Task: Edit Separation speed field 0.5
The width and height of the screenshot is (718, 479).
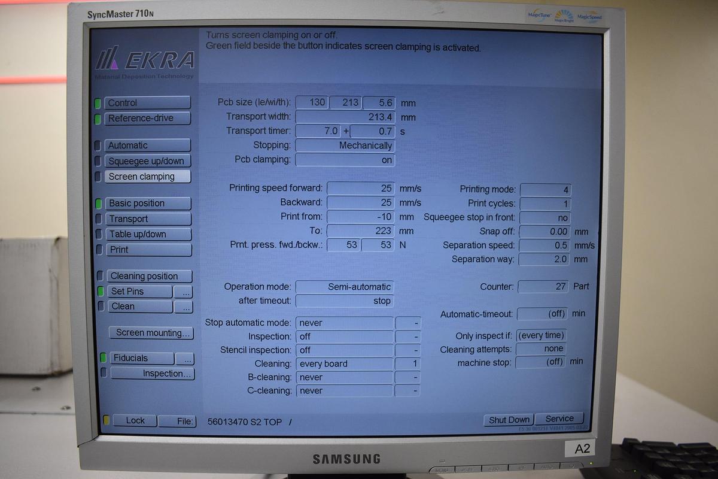Action: click(544, 245)
